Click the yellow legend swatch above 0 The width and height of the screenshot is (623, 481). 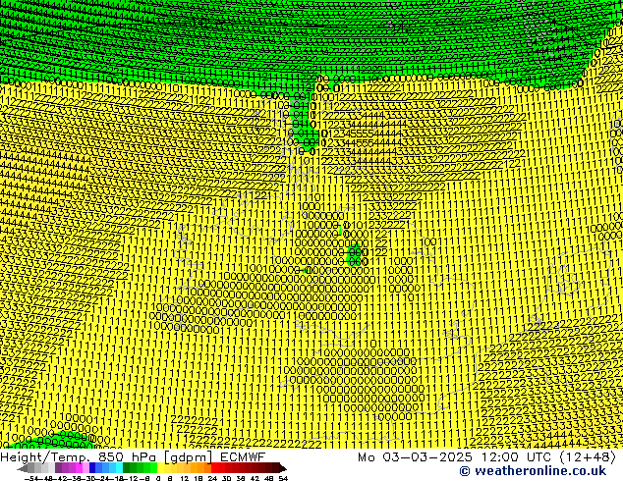(x=160, y=467)
